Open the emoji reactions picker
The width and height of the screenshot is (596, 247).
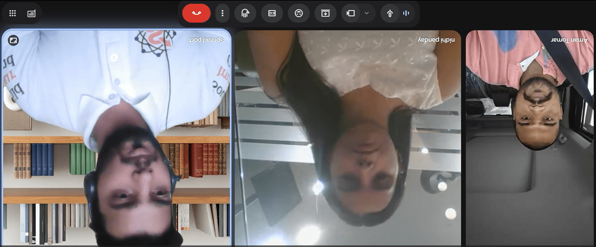point(299,13)
